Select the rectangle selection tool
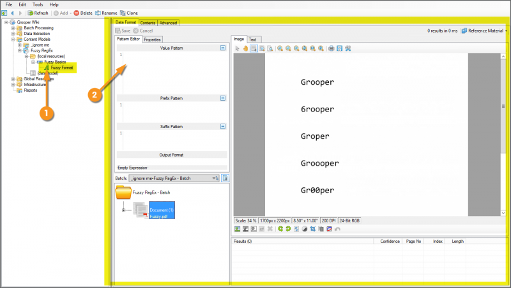 (254, 48)
